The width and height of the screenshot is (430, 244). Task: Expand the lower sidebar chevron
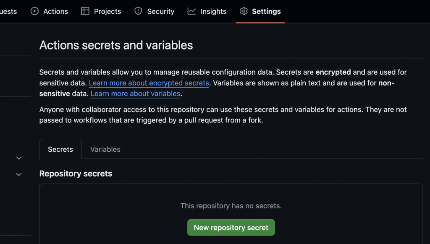point(18,174)
